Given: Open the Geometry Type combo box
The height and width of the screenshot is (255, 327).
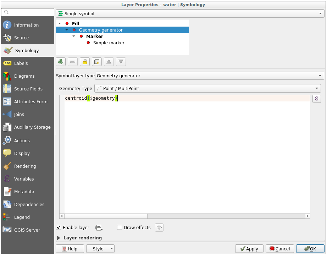Looking at the screenshot, I should 207,88.
